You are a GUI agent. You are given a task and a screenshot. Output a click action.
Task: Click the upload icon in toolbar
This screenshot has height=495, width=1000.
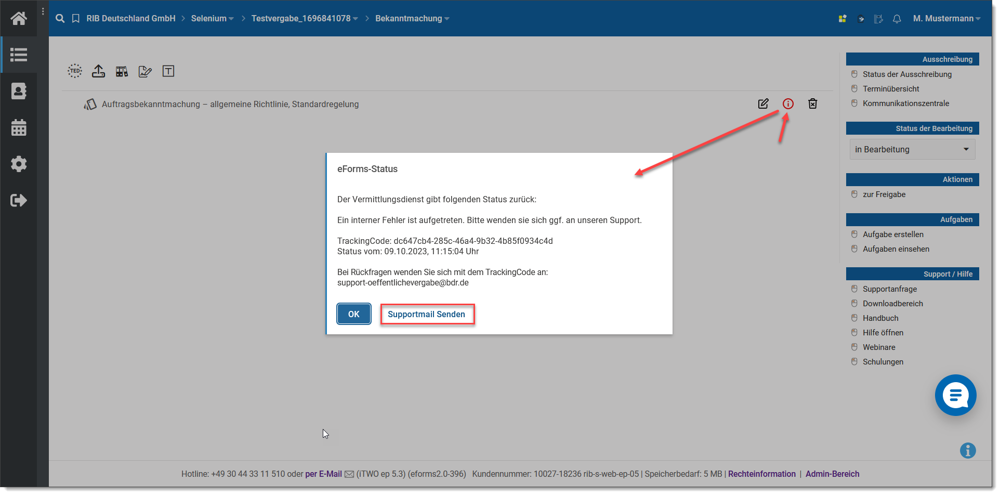[98, 71]
